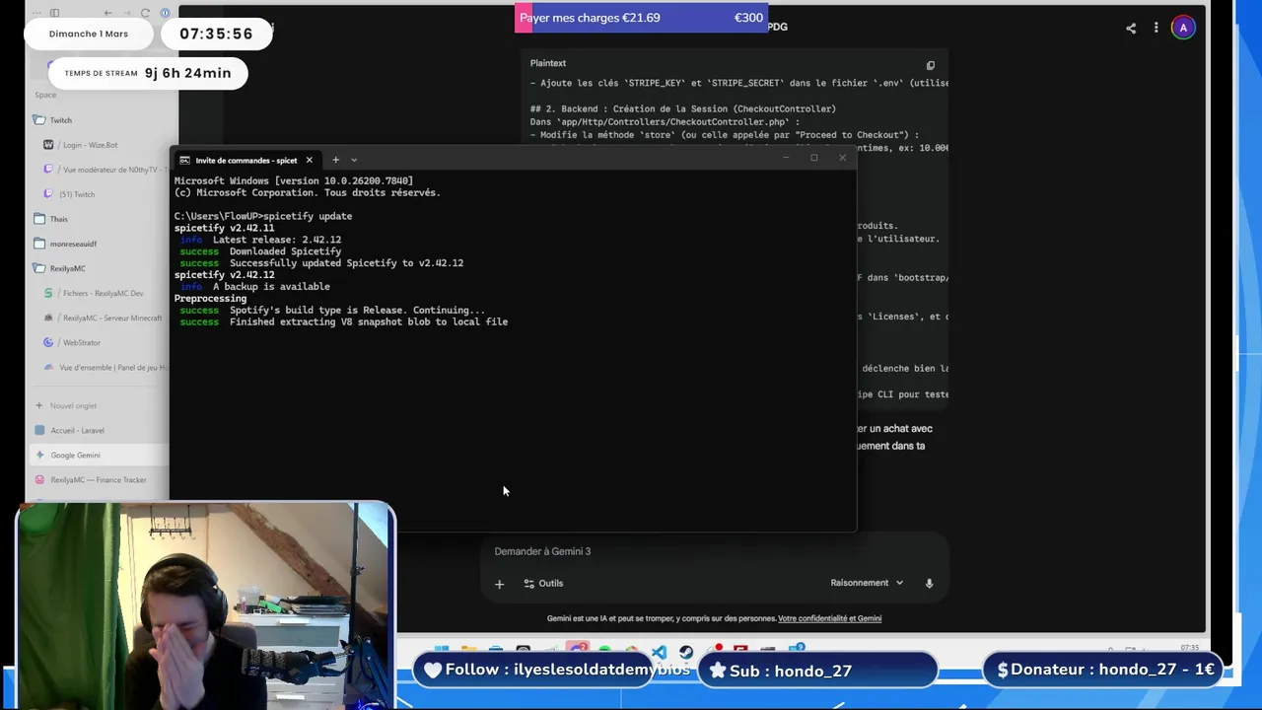Click 'Latest release: 2.42.12' terminal text
1262x710 pixels.
pos(277,240)
